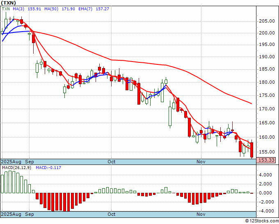Click the MACD:-0.117 value
Screen dimensions: 279x224
coord(48,168)
